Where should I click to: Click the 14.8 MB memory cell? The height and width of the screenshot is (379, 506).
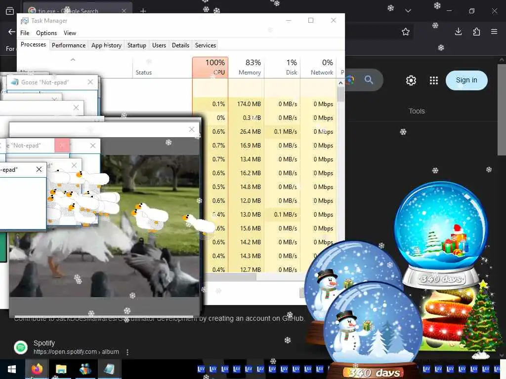point(246,187)
